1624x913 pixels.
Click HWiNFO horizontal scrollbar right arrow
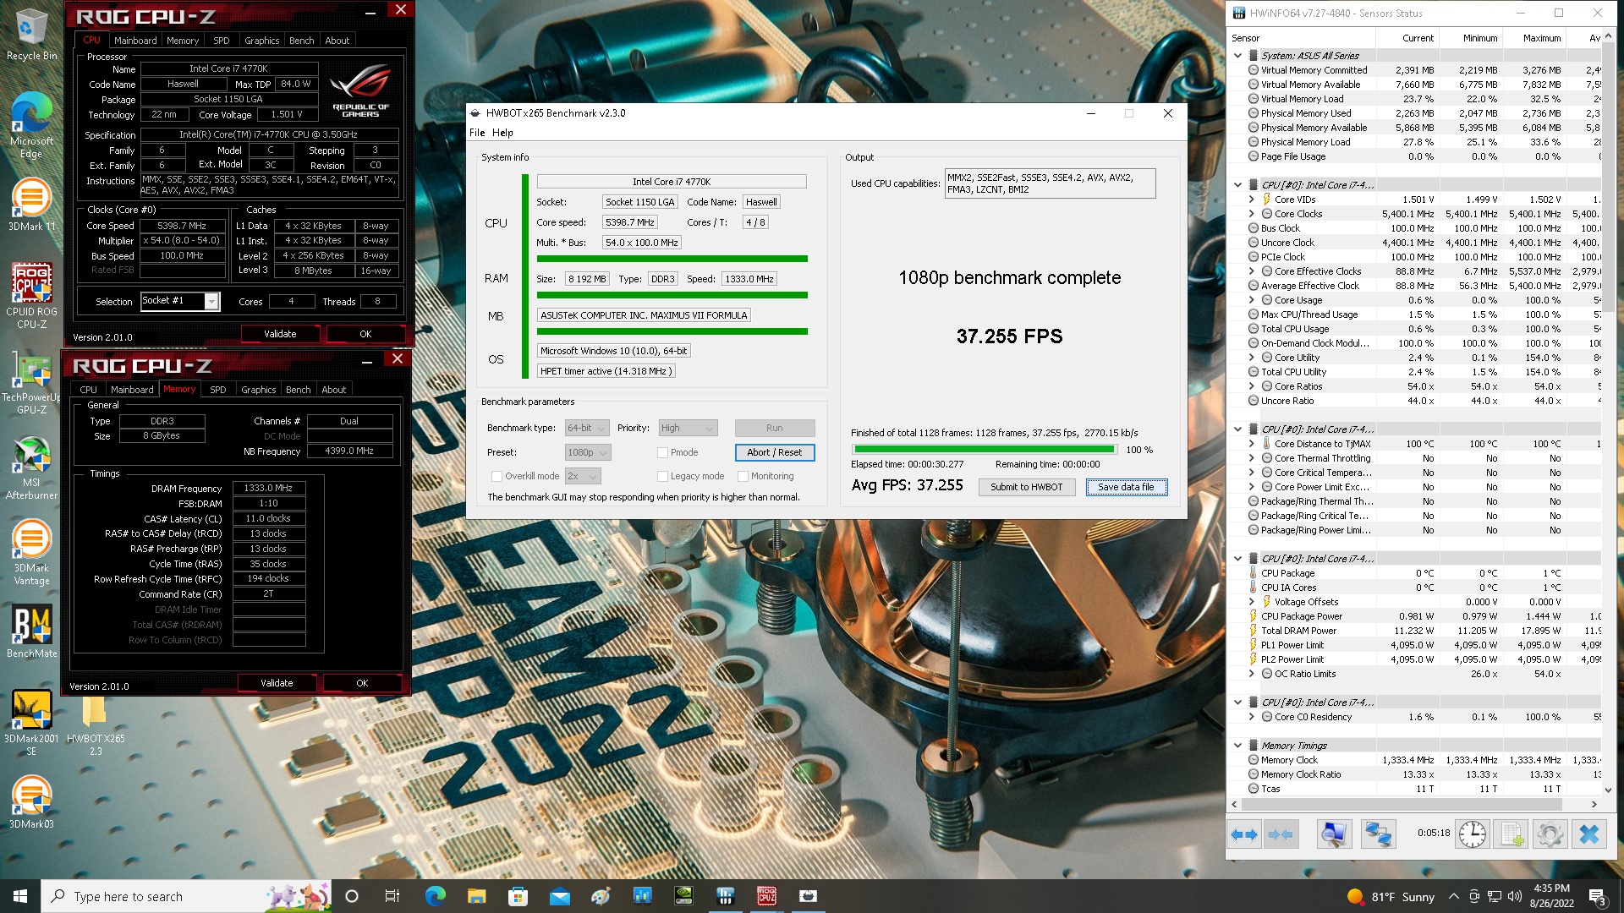(x=1594, y=805)
